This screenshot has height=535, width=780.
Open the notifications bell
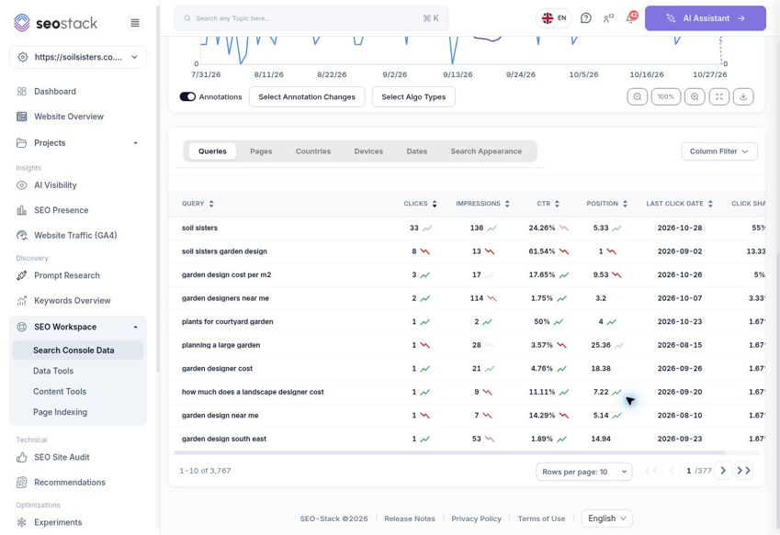point(631,18)
